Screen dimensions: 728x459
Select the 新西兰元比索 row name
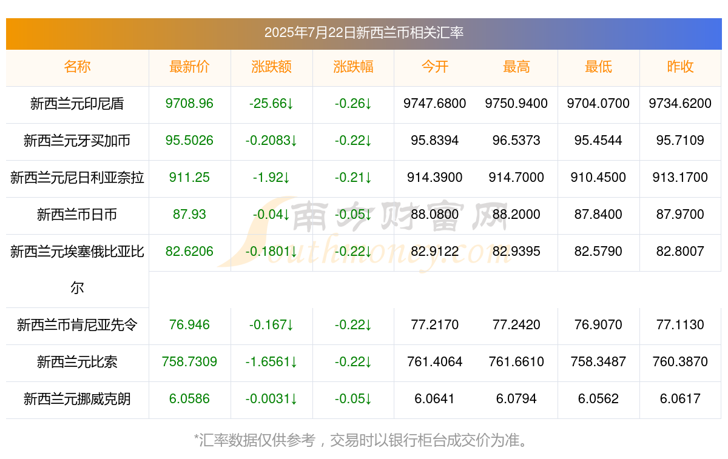click(x=77, y=362)
